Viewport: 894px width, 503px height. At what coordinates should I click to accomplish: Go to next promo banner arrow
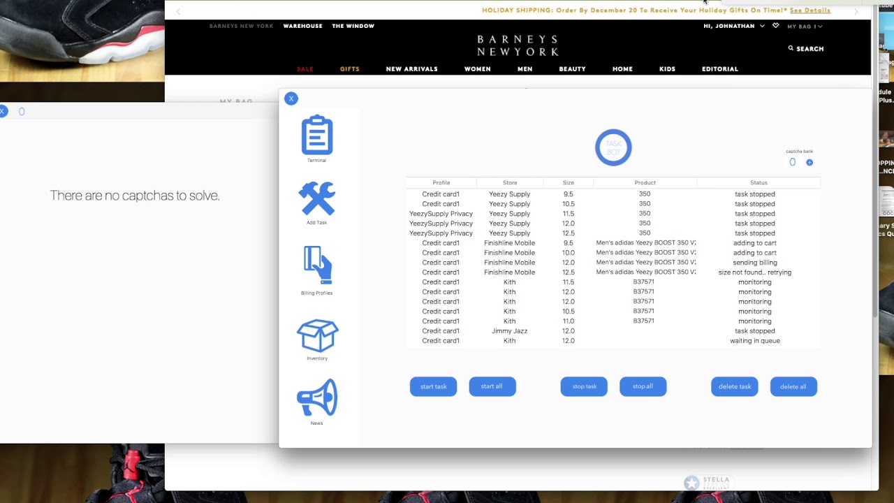click(856, 11)
